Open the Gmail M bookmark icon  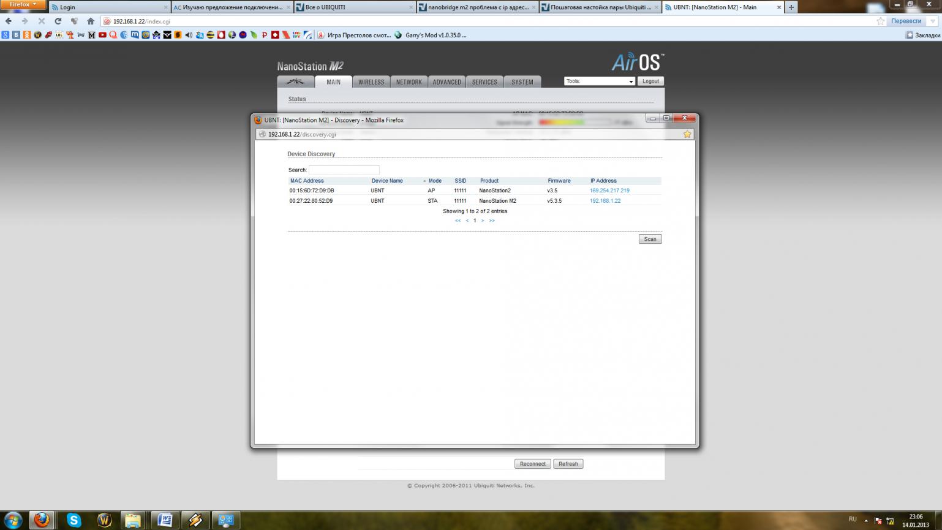point(91,35)
